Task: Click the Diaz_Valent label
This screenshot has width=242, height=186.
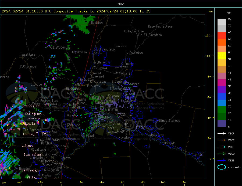Action: (x=33, y=155)
